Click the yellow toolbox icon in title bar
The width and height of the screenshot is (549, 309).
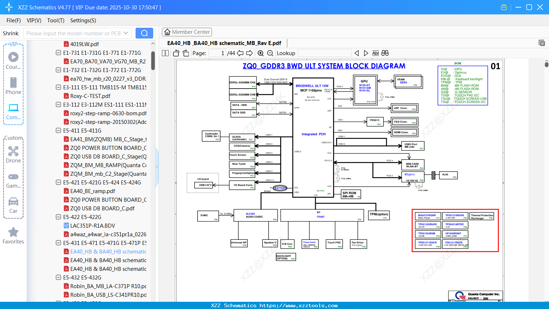(504, 7)
